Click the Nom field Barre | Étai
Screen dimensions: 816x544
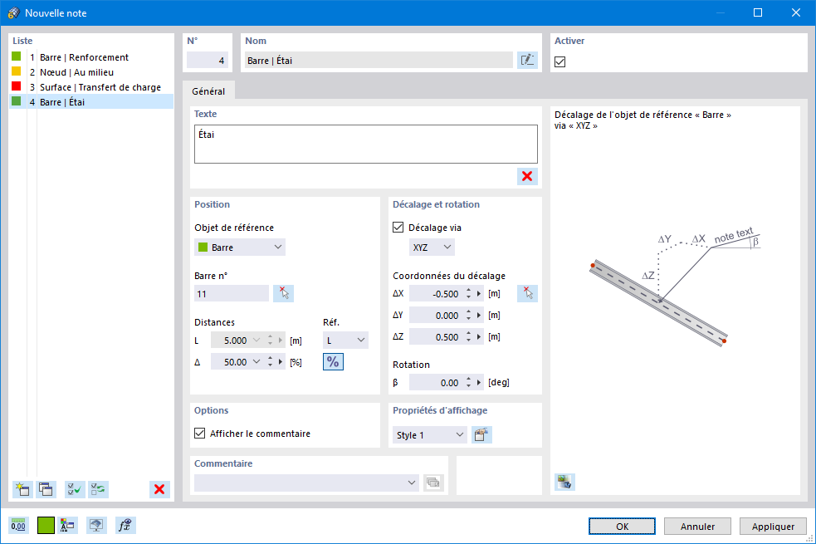click(x=379, y=61)
